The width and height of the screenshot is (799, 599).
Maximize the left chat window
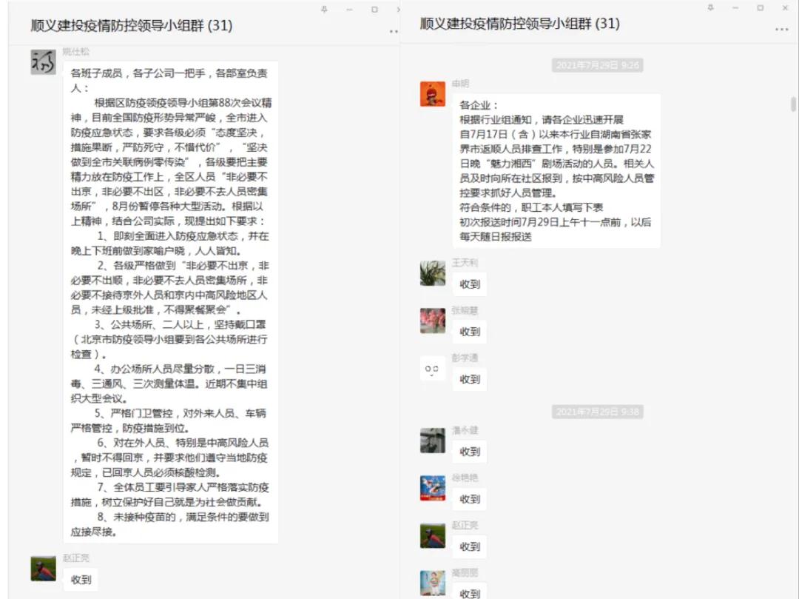point(374,9)
